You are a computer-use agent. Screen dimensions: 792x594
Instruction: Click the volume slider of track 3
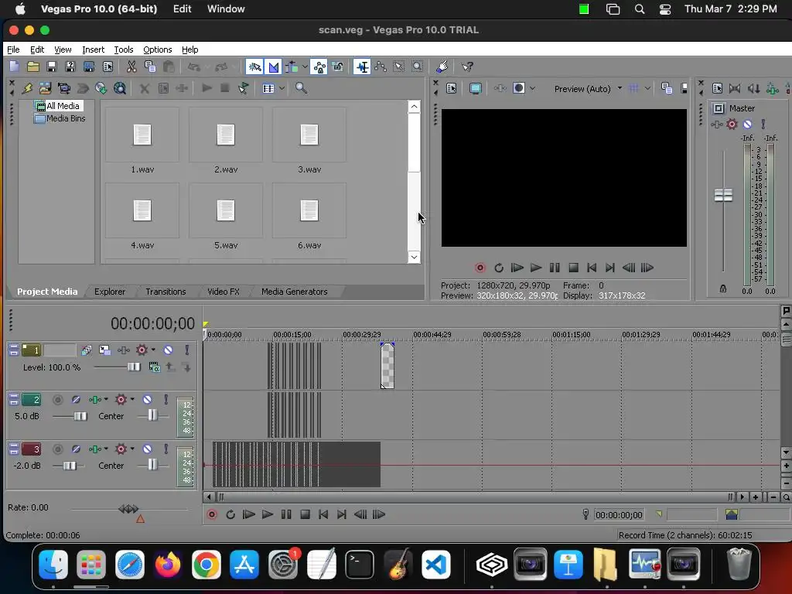point(69,466)
